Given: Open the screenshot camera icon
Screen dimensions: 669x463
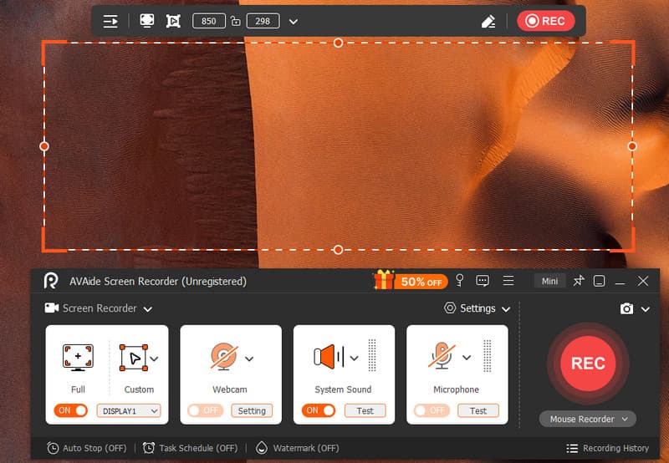Looking at the screenshot, I should point(626,308).
